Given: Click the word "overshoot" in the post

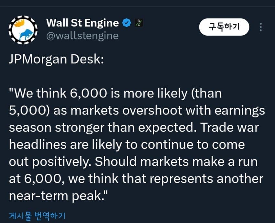Looking at the screenshot, I should point(152,111).
